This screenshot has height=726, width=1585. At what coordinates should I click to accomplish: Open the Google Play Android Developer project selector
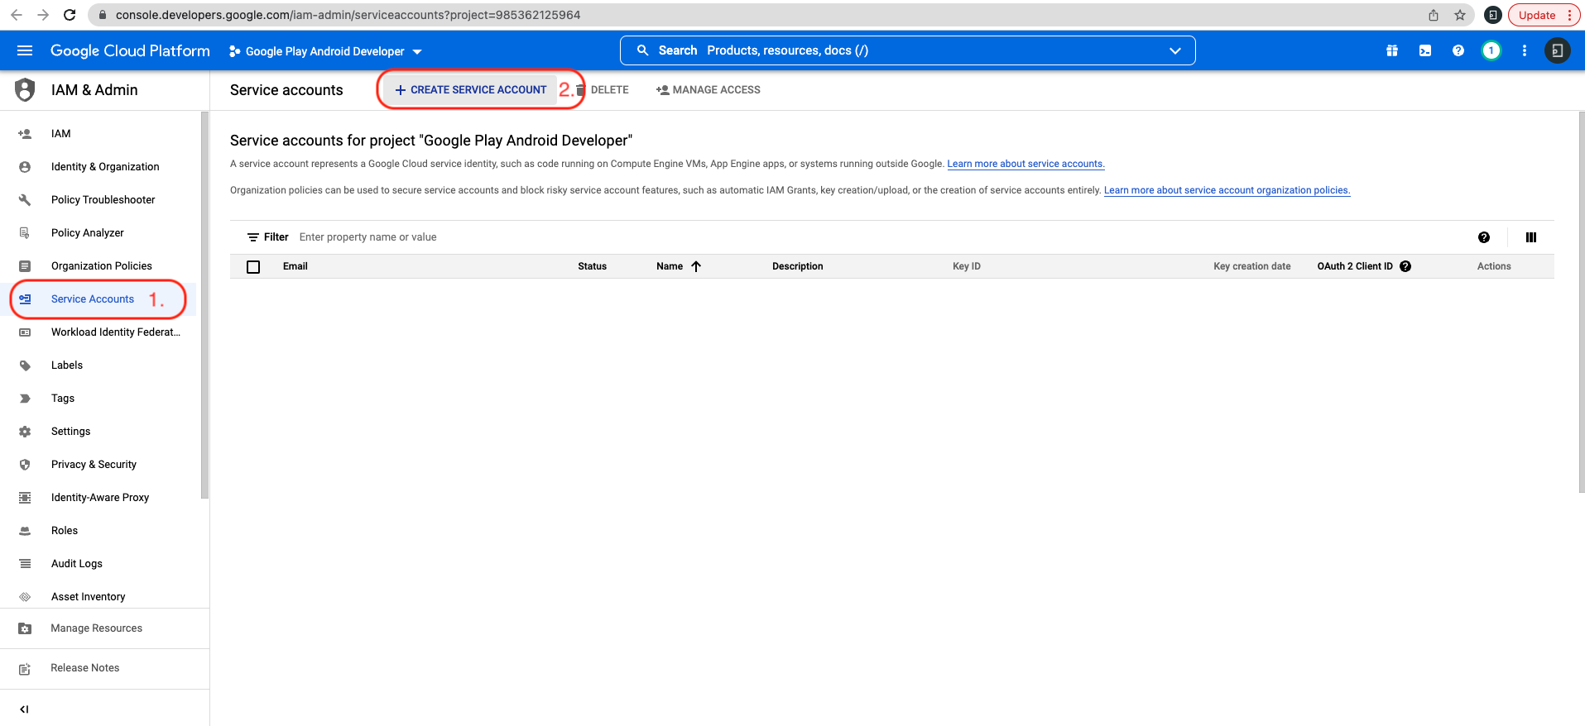[x=325, y=51]
